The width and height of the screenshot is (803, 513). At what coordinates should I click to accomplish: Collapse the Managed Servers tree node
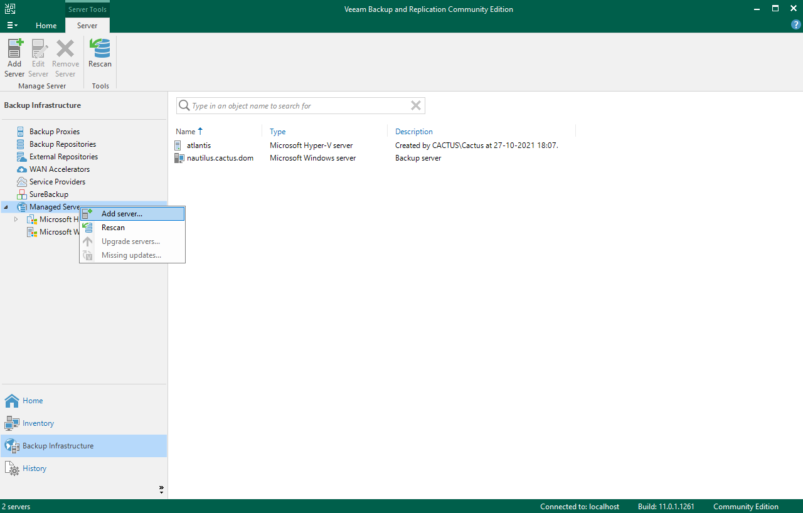[x=6, y=206]
